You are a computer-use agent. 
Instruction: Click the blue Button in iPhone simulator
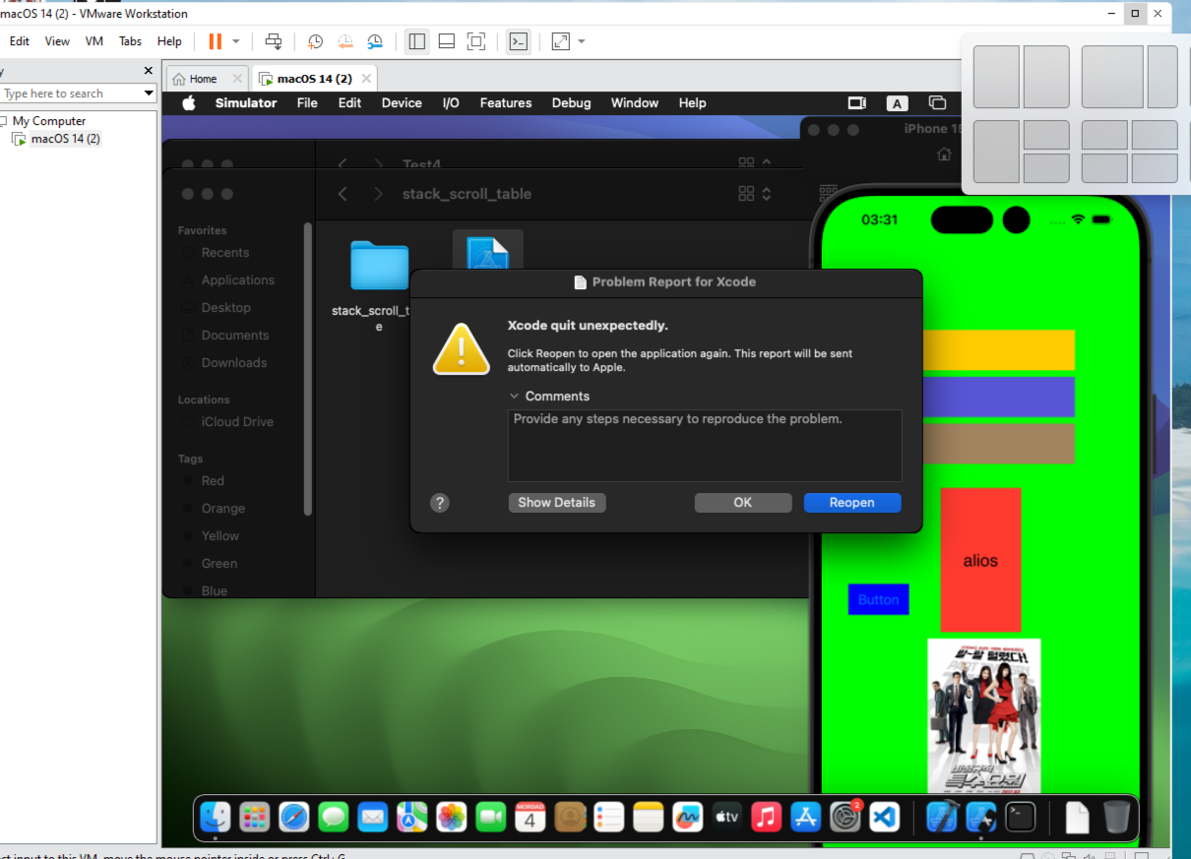tap(878, 599)
